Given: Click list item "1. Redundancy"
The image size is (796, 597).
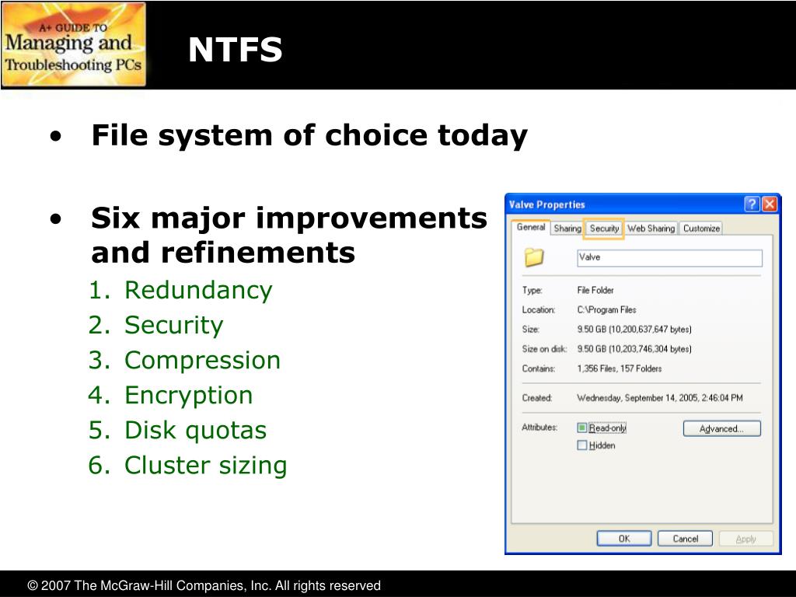Looking at the screenshot, I should pos(180,291).
